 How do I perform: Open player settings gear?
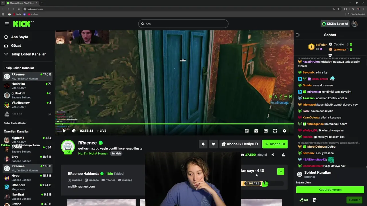click(x=284, y=131)
